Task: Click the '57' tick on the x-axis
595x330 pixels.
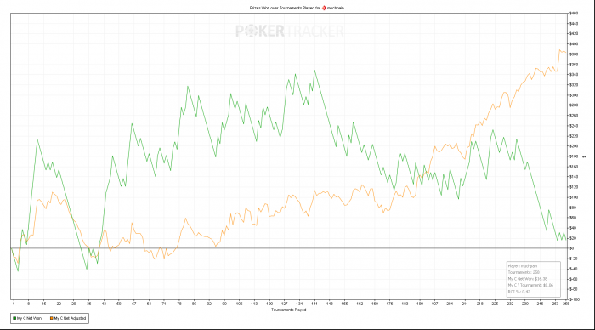Action: (x=133, y=304)
